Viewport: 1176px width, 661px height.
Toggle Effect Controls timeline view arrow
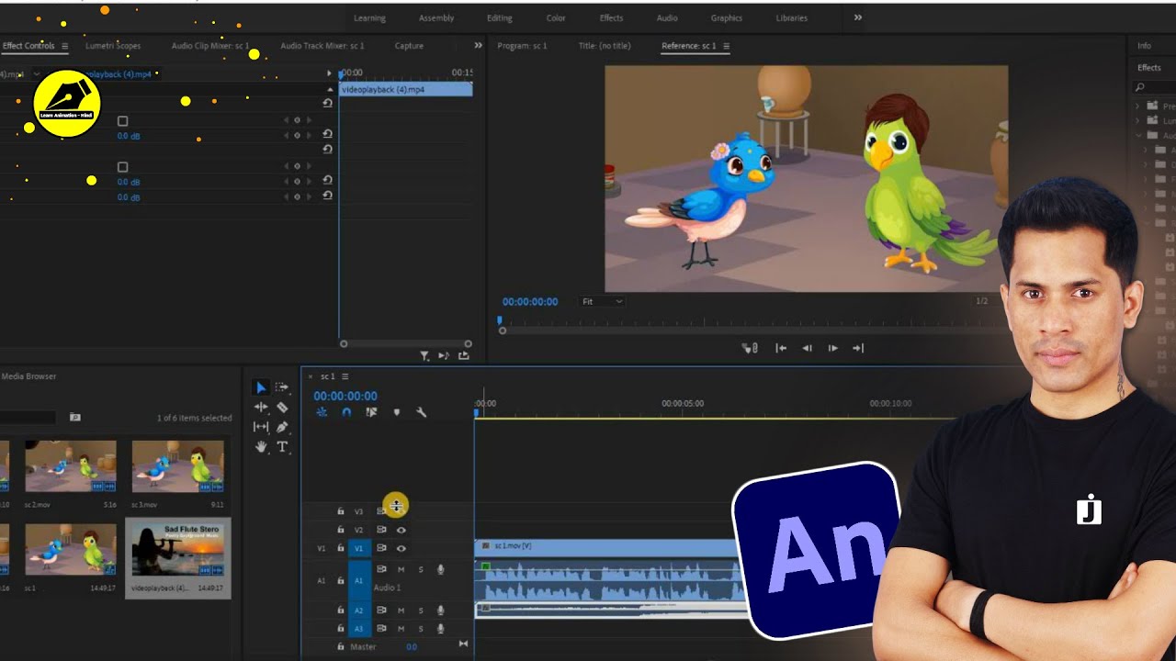point(329,73)
